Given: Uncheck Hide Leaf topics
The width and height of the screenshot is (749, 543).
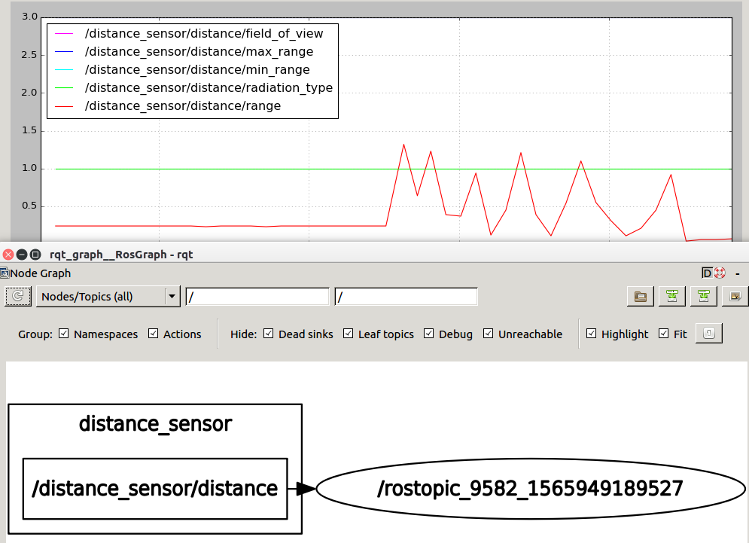Looking at the screenshot, I should pos(349,333).
